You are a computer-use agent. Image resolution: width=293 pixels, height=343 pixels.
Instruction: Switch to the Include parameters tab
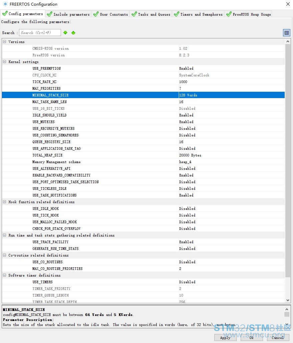pyautogui.click(x=68, y=14)
